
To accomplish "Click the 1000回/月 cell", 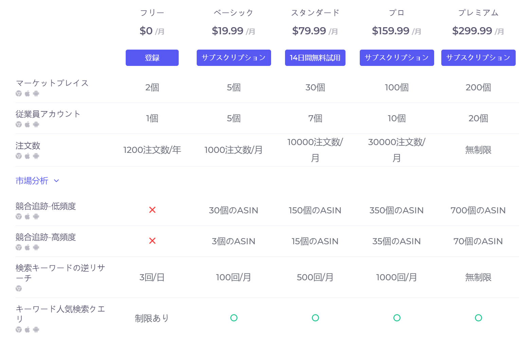I will [397, 277].
